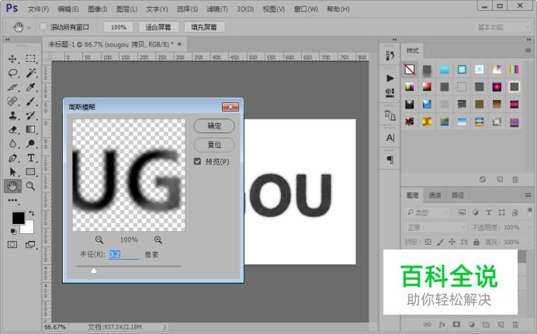Viewport: 537px width, 334px height.
Task: Open the Paragraph panel icon
Action: (390, 160)
